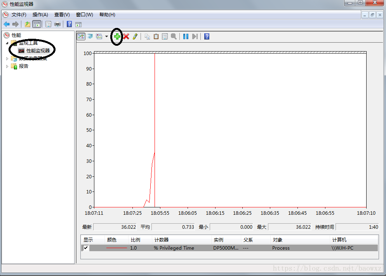Viewport: 386px width, 276px height.
Task: Print using the printer icon
Action: (x=57, y=24)
